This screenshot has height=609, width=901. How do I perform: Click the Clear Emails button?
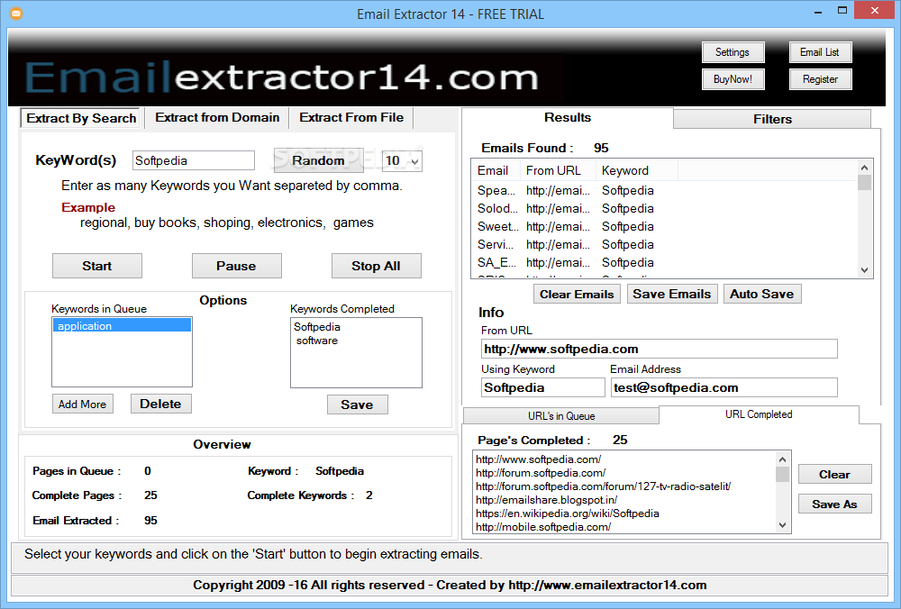[x=577, y=295]
